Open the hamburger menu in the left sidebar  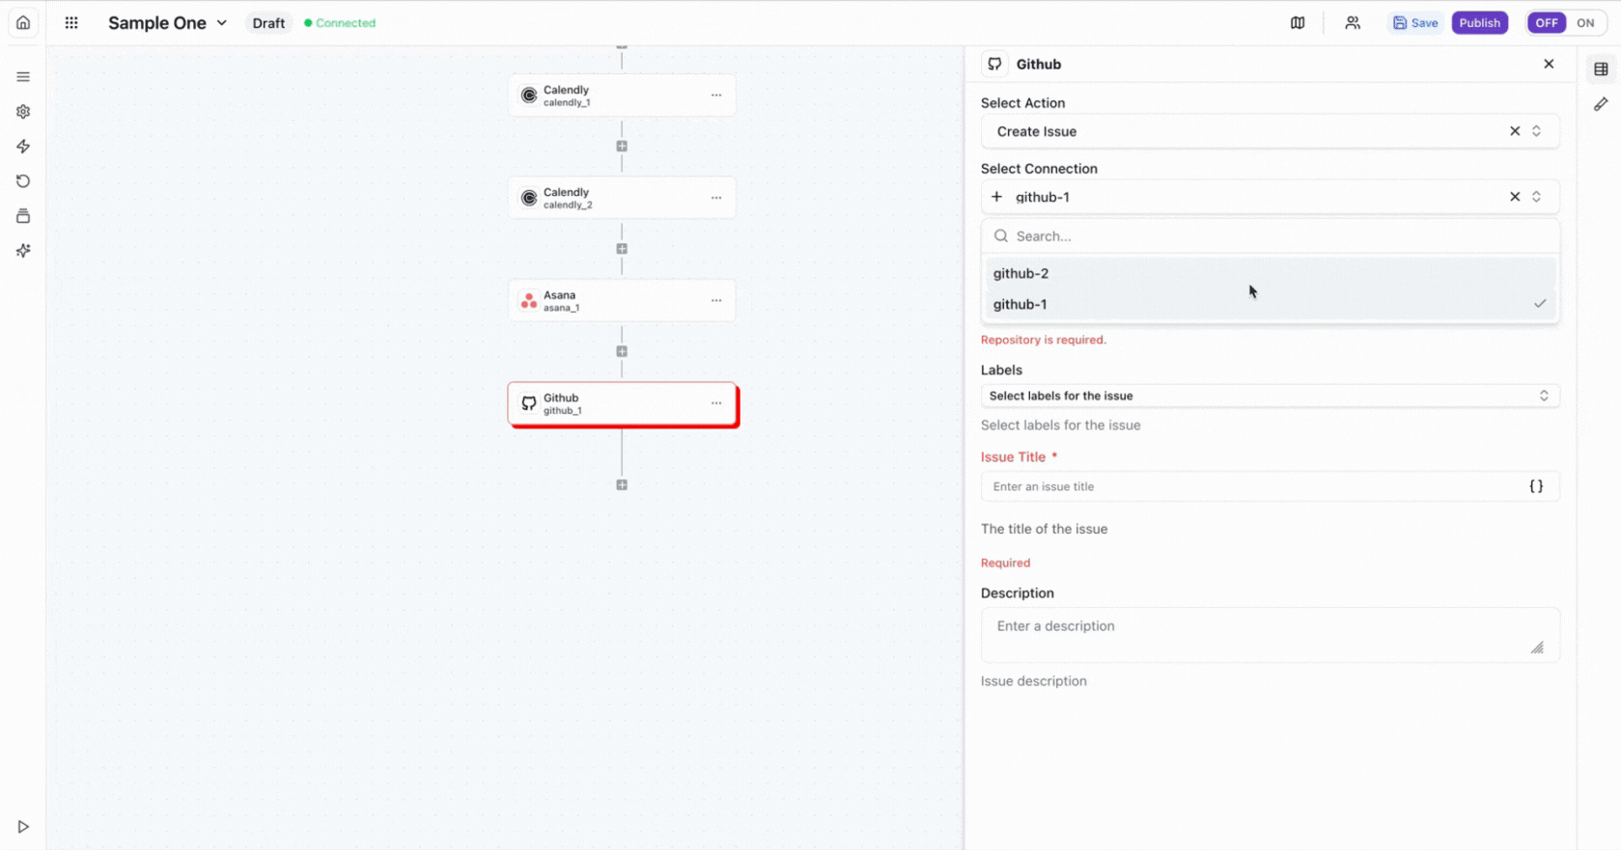23,77
